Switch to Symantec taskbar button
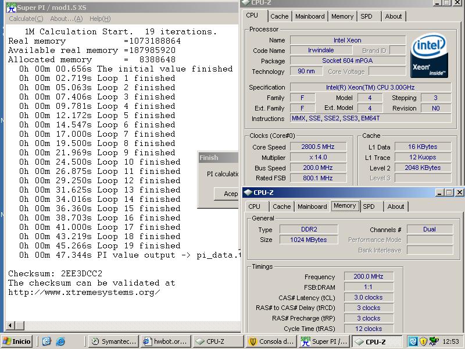The height and width of the screenshot is (349, 465). [x=114, y=341]
